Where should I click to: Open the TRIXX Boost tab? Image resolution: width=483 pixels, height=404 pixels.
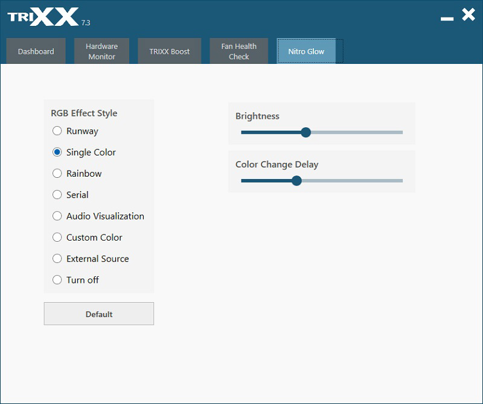click(x=170, y=51)
